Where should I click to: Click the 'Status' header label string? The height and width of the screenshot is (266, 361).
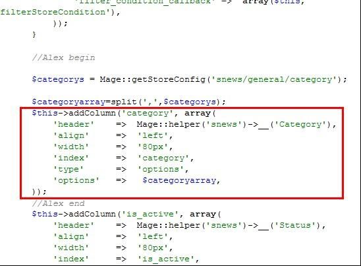coord(295,225)
